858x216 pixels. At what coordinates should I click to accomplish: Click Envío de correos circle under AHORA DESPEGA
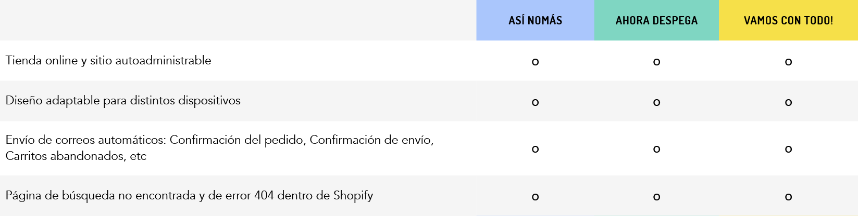pos(656,149)
